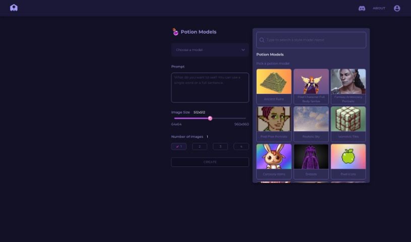Open the user account profile icon
The width and height of the screenshot is (411, 242).
pyautogui.click(x=397, y=9)
